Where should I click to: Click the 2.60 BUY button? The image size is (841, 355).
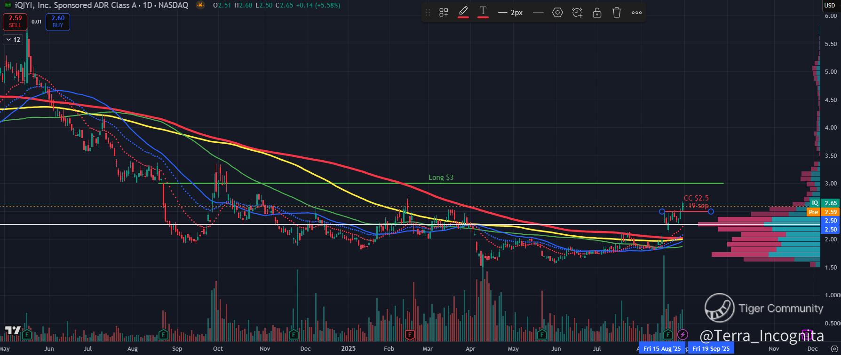58,22
